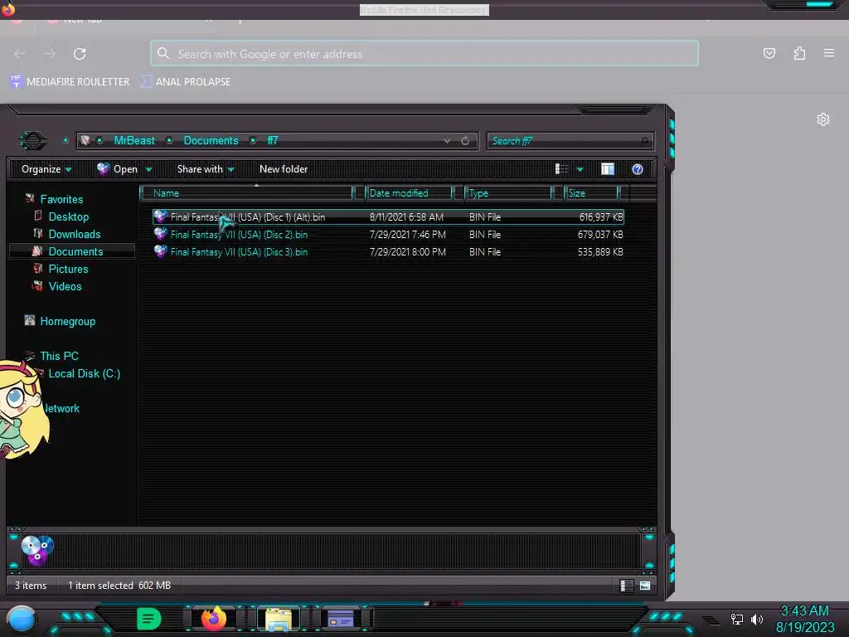Image resolution: width=849 pixels, height=637 pixels.
Task: Select Favorites in the navigation pane
Action: click(x=61, y=199)
